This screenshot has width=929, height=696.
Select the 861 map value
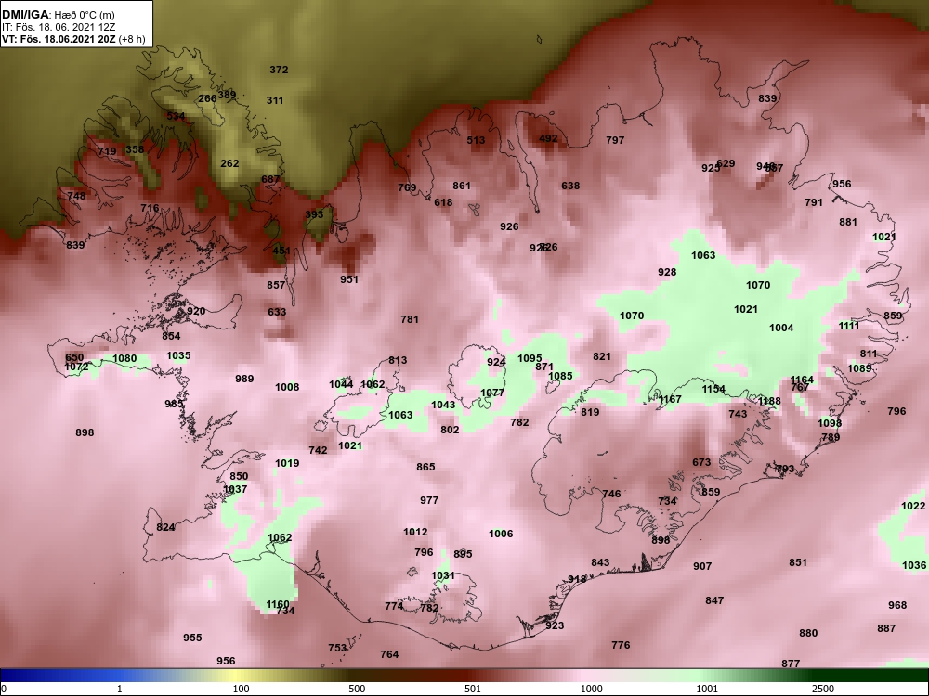click(462, 186)
